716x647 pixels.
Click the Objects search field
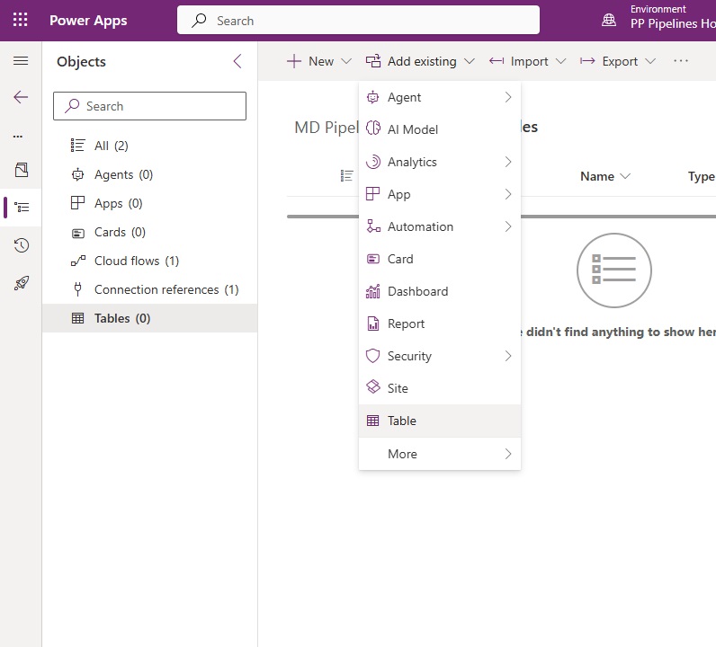(x=150, y=106)
